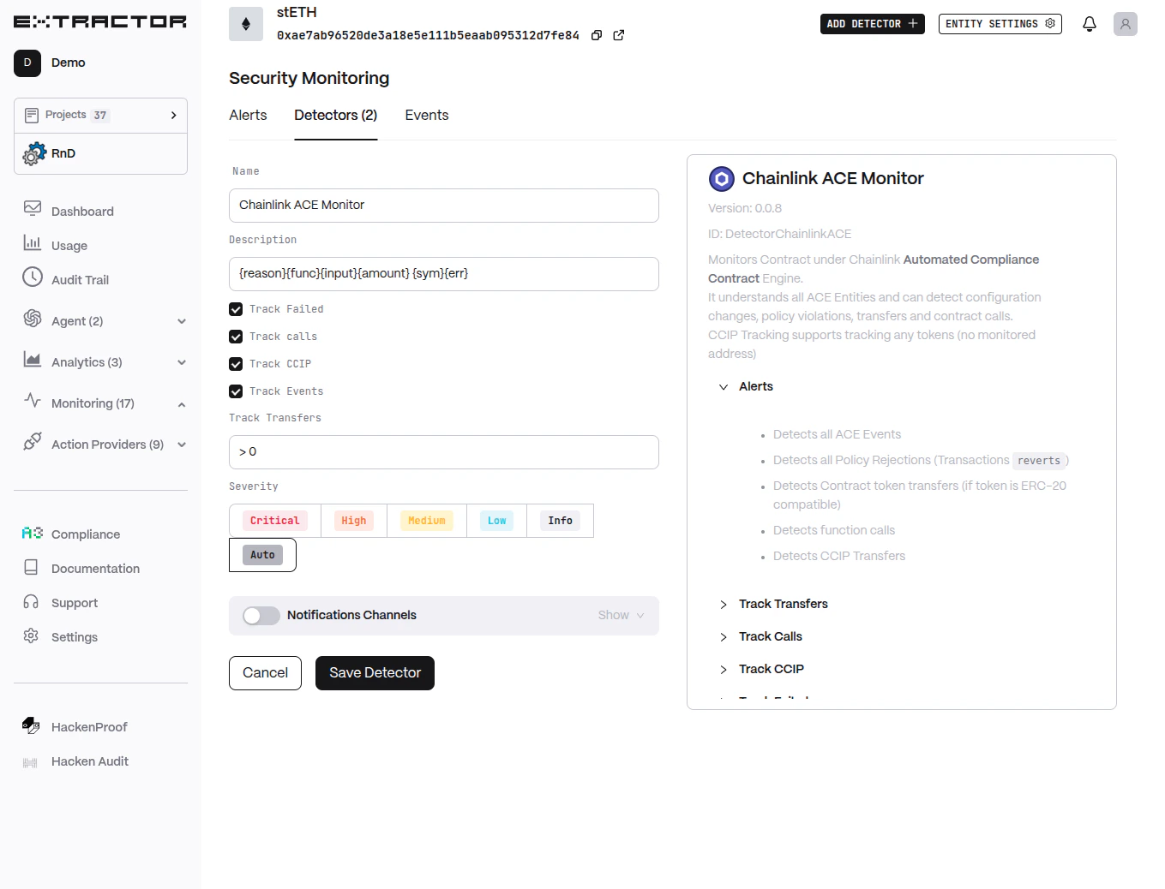
Task: Click the Add Detector button
Action: coord(873,24)
